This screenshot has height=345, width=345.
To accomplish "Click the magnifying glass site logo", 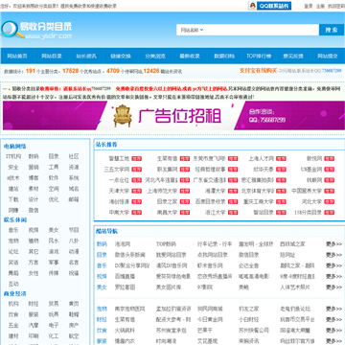I will [12, 30].
